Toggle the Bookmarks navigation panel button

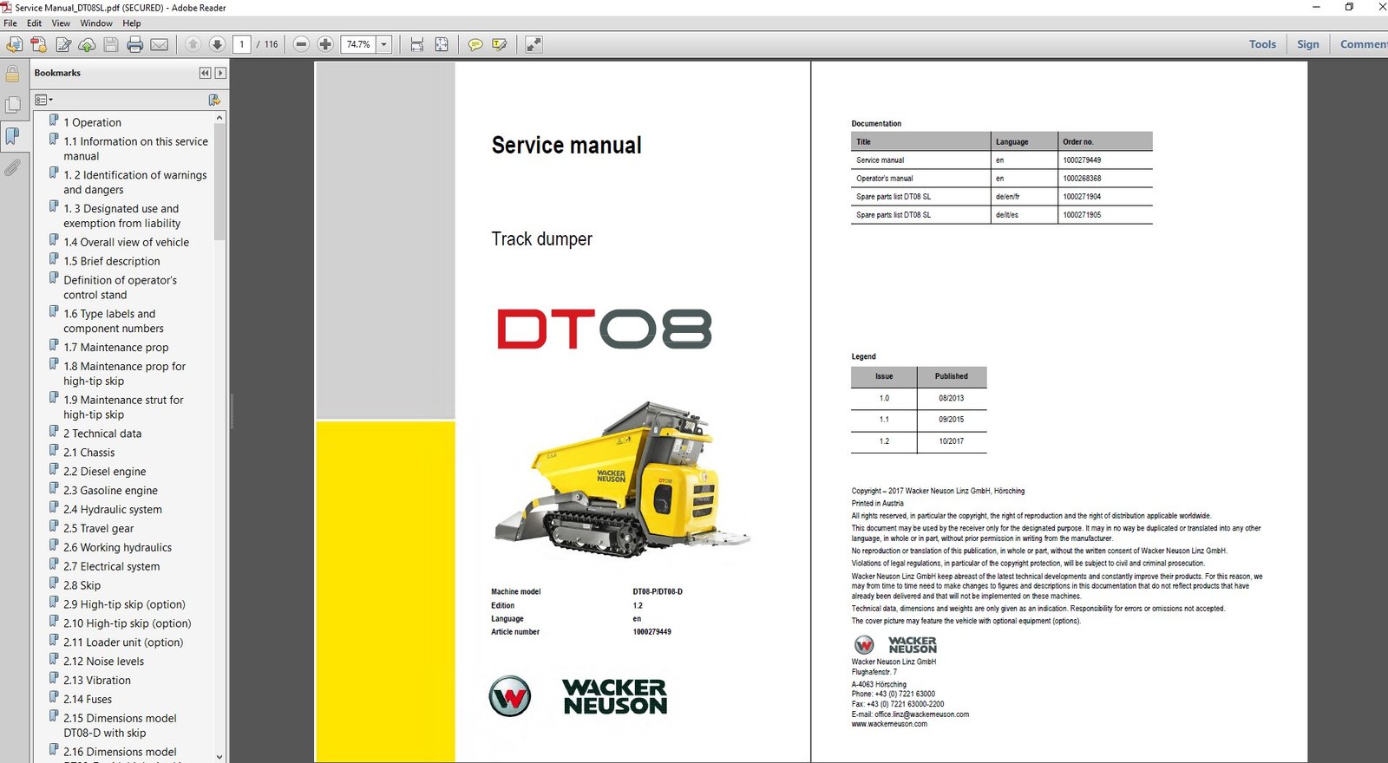12,136
